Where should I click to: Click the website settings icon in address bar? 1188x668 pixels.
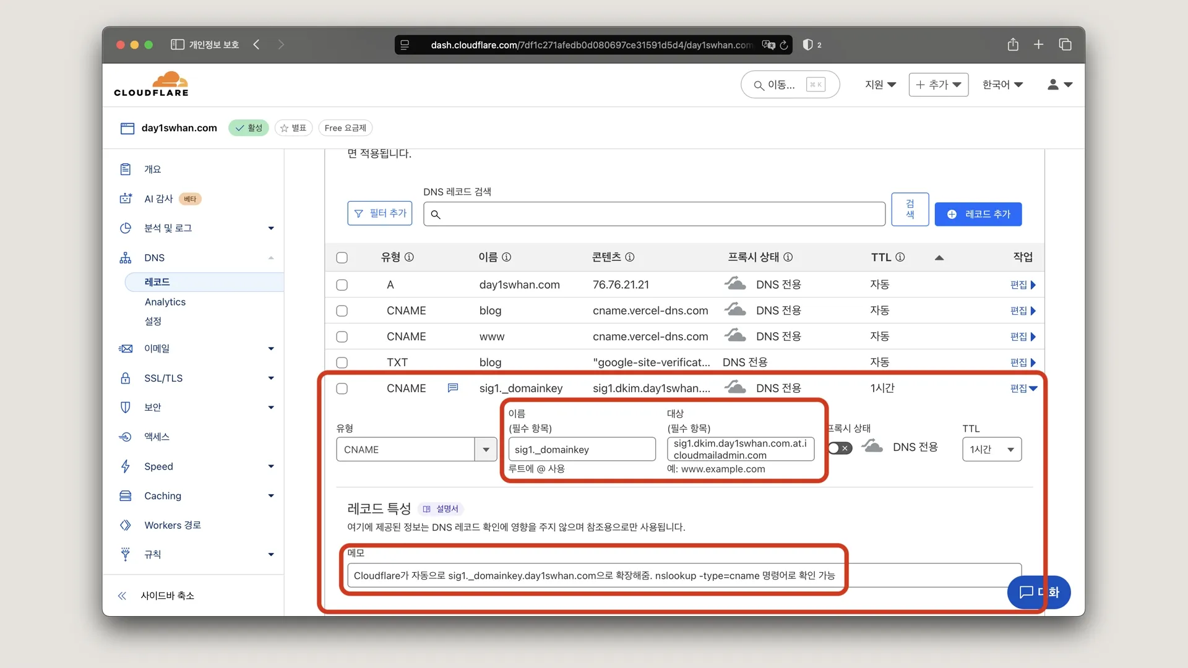[x=405, y=45]
